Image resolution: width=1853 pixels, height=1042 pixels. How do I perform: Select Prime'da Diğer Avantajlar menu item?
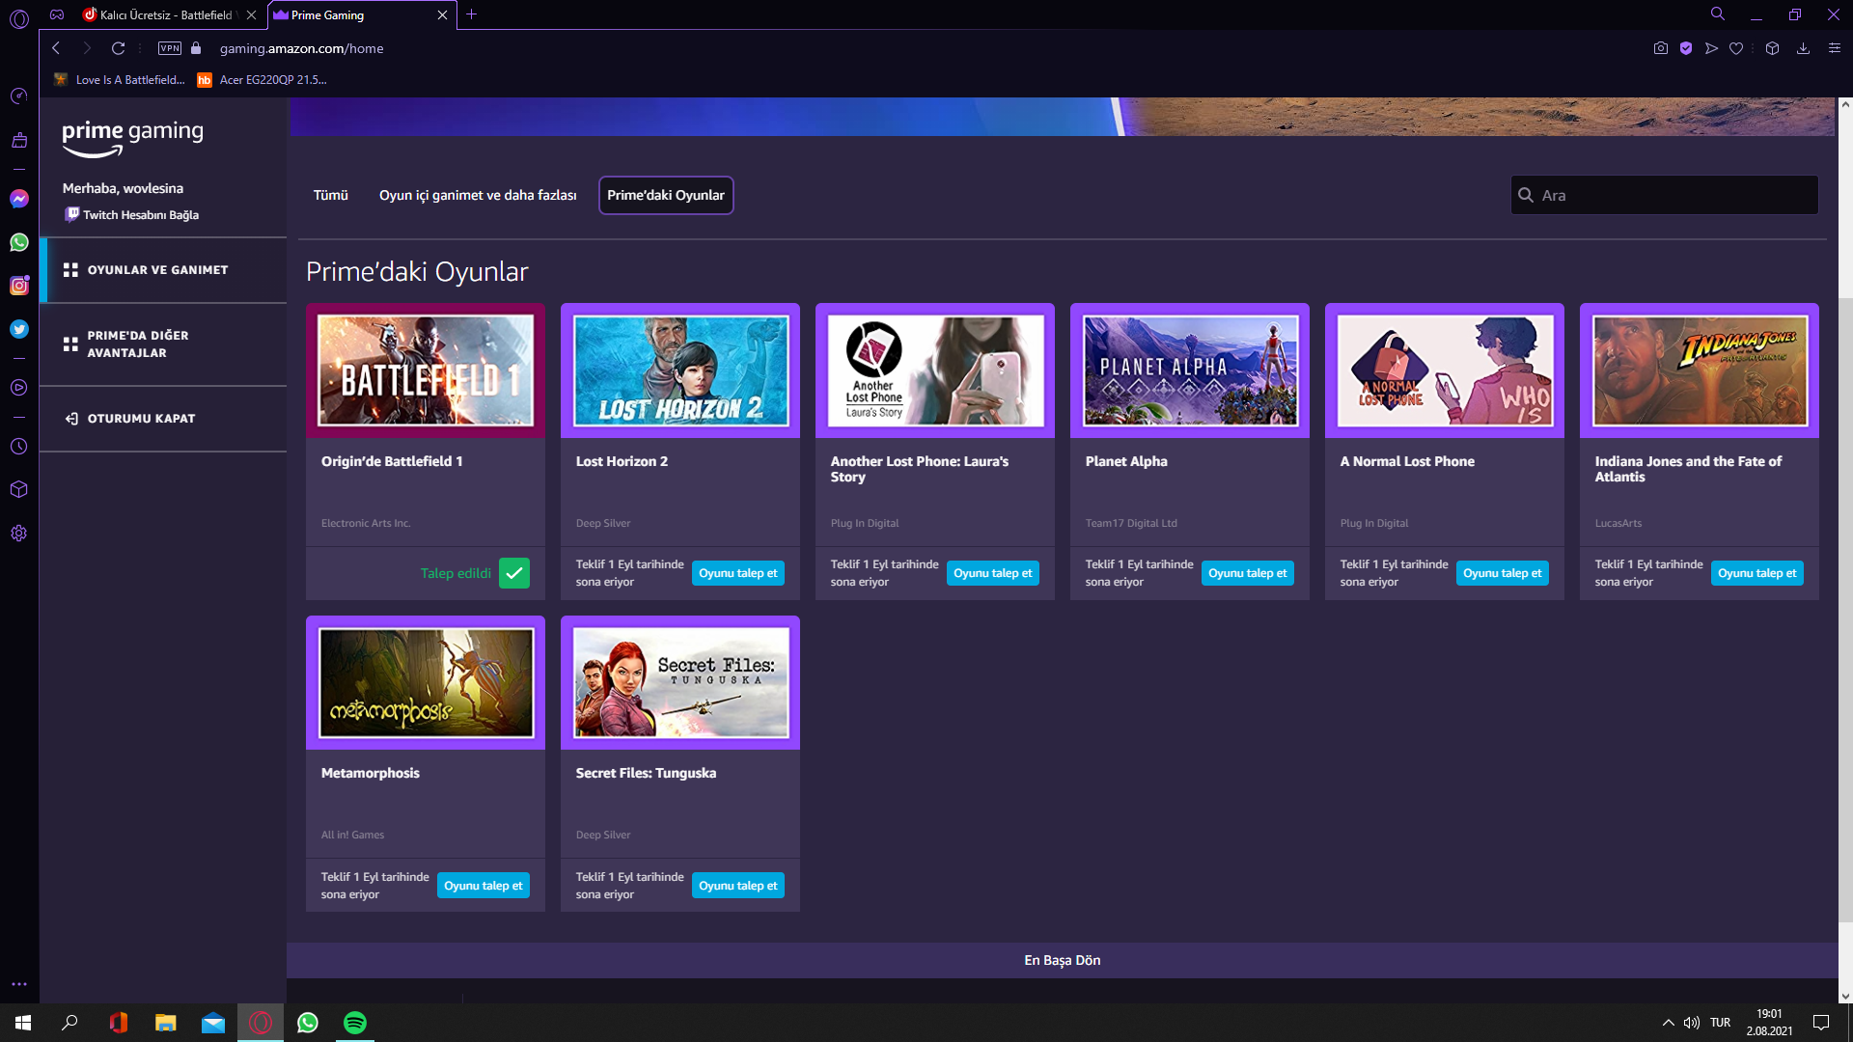pos(163,344)
